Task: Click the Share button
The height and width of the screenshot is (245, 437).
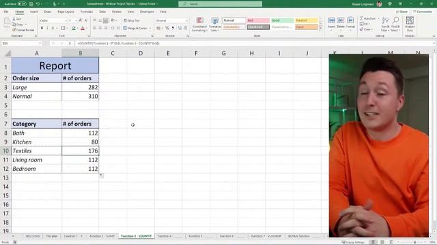Action: [x=401, y=12]
